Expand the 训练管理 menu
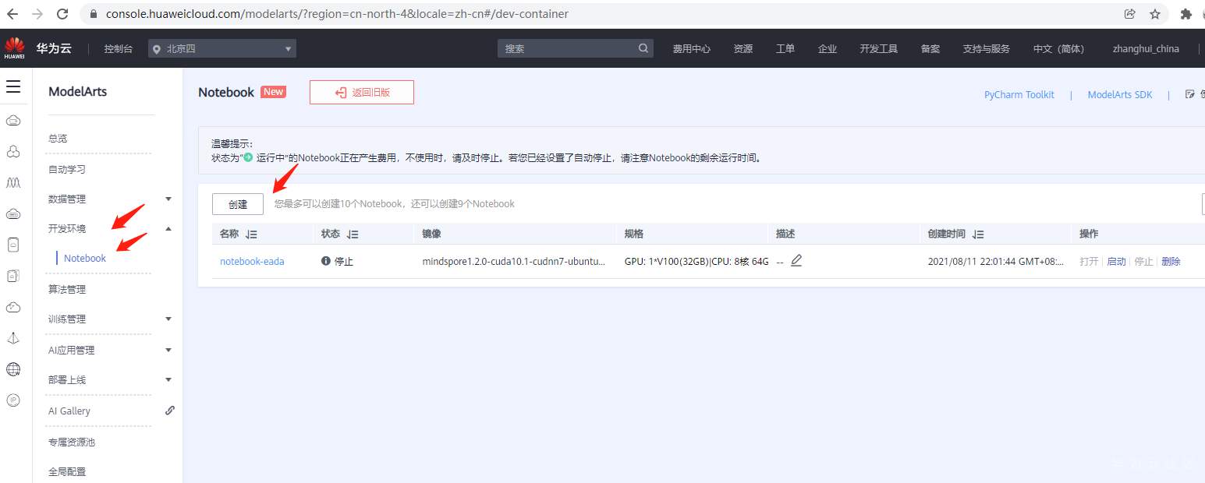The width and height of the screenshot is (1205, 483). [x=168, y=319]
